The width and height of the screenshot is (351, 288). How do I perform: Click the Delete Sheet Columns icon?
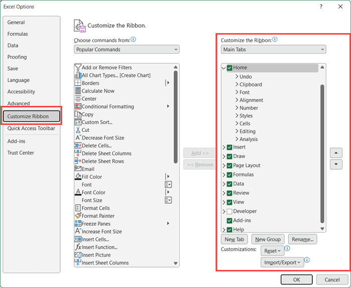[78, 153]
